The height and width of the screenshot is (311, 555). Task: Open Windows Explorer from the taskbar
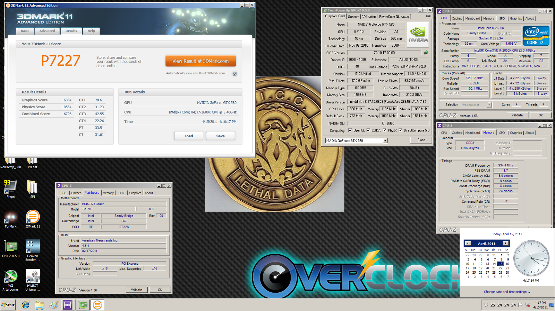tap(40, 305)
